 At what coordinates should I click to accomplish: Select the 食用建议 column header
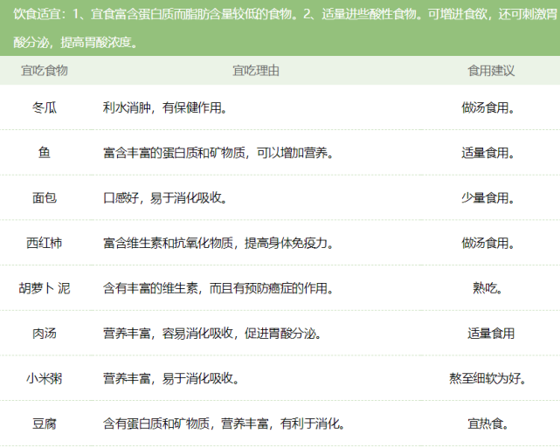tap(491, 71)
